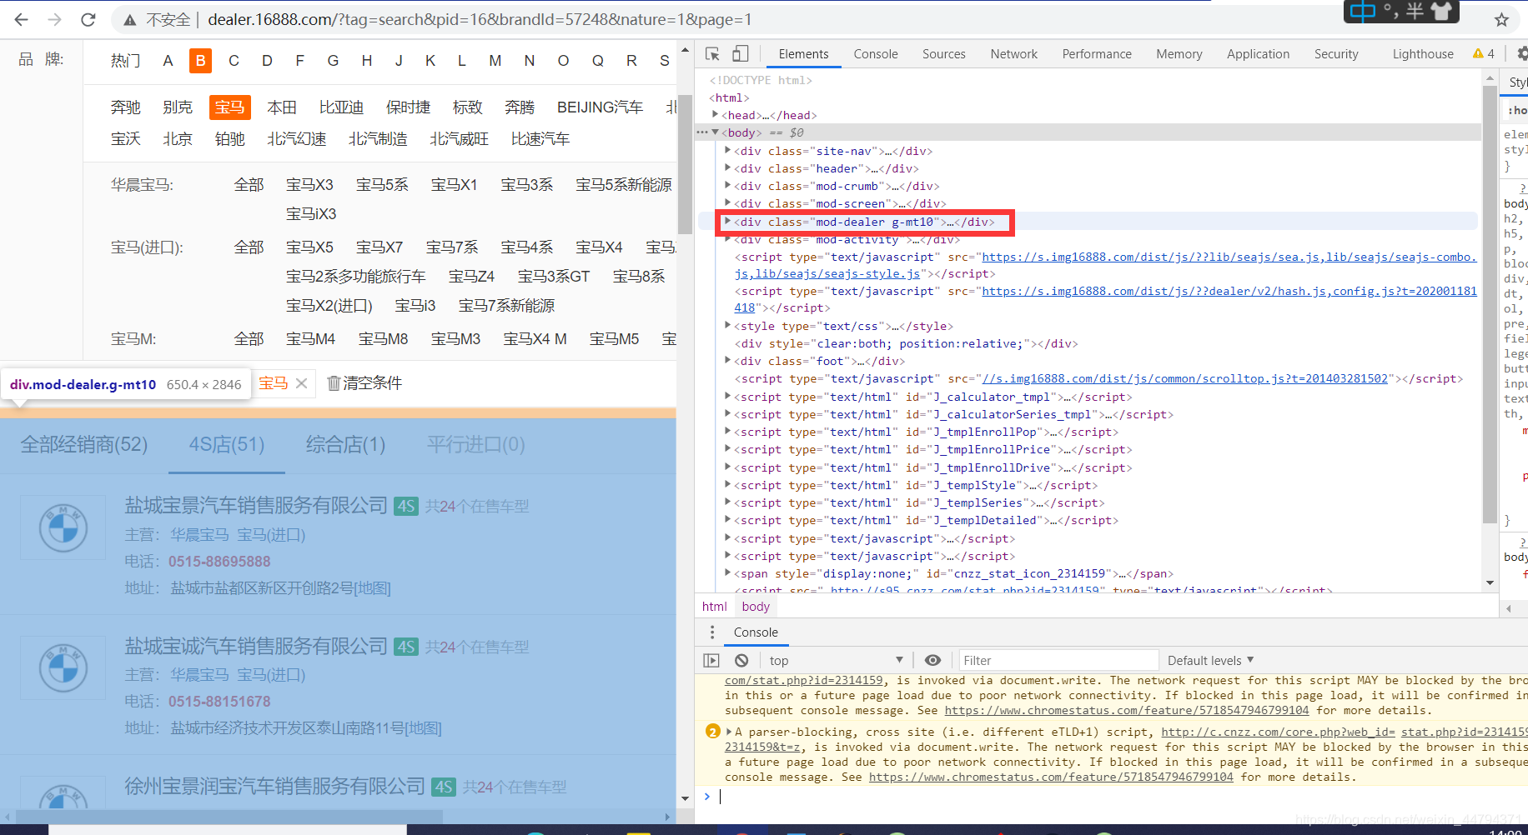Image resolution: width=1528 pixels, height=835 pixels.
Task: Expand the J_calculator_tmpl script node
Action: [727, 397]
